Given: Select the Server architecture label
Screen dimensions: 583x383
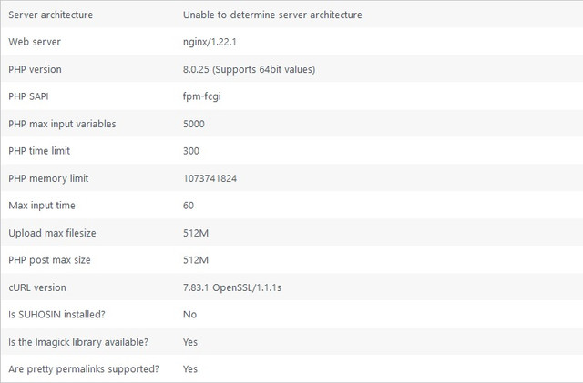Looking at the screenshot, I should coord(51,15).
